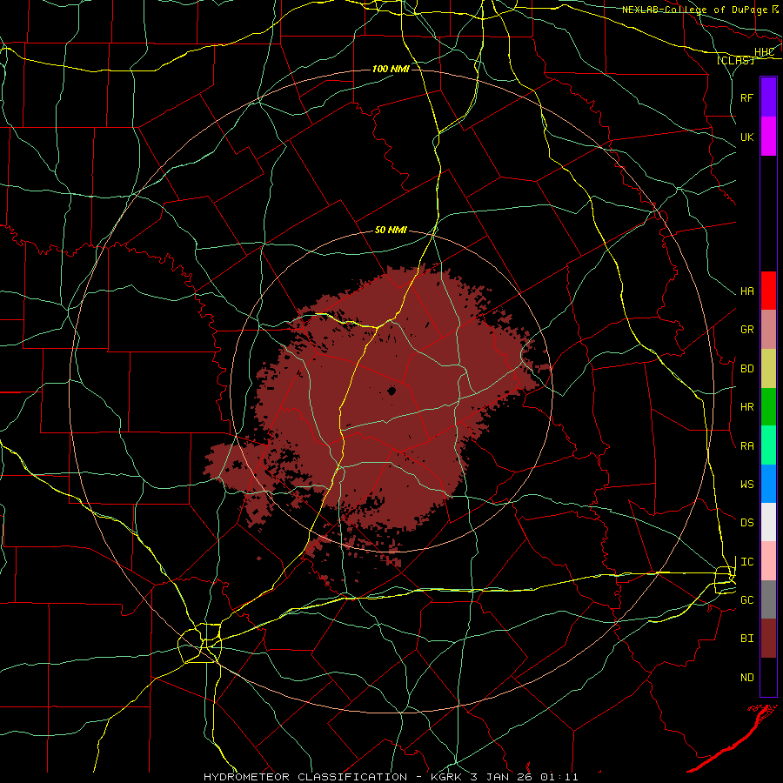Click the DS white legend swatch
The width and height of the screenshot is (783, 783).
coord(768,522)
